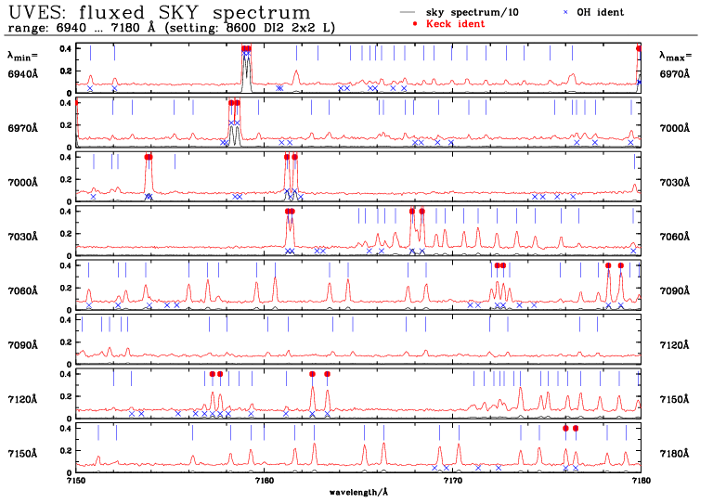Viewport: 726px width, 503px height.
Task: Click the 6940Å row label
Action: tap(22, 72)
